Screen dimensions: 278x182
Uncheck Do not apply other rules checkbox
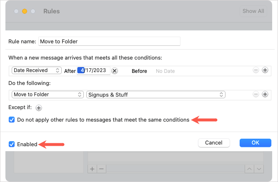point(12,120)
